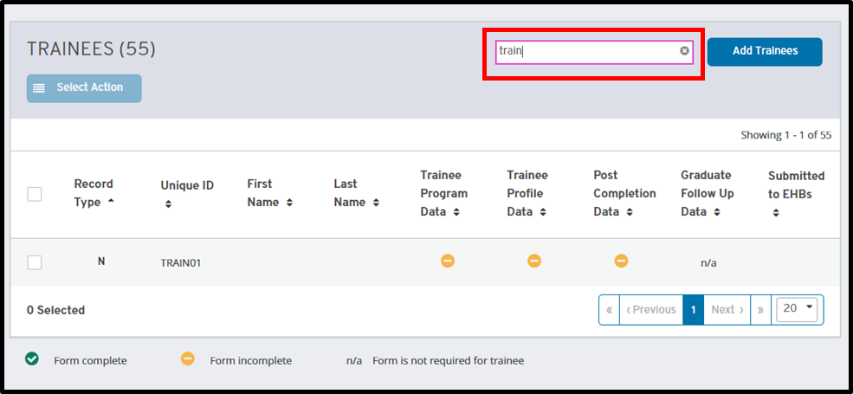Sort by Graduate Follow Up Data
Viewport: 853px width, 394px height.
click(x=716, y=212)
